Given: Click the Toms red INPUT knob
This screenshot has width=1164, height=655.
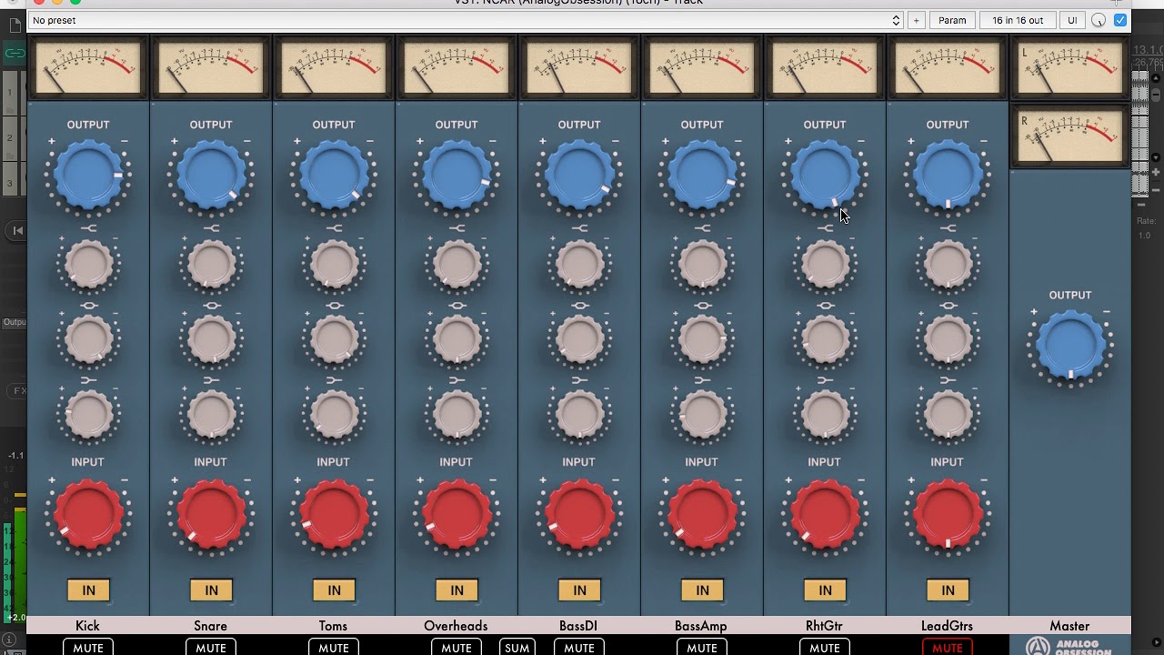Looking at the screenshot, I should coord(334,515).
